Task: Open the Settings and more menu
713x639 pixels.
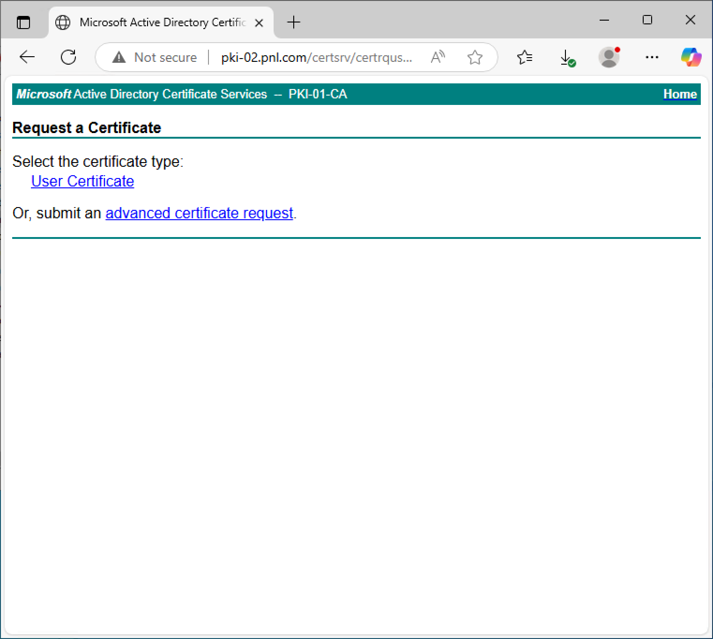Action: click(652, 57)
